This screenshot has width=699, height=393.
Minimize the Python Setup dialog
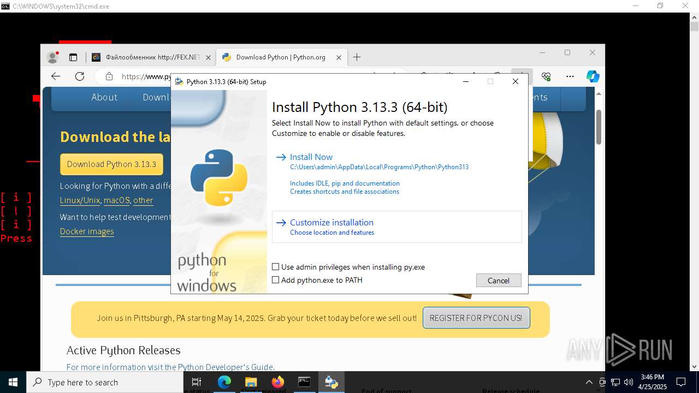pos(466,81)
